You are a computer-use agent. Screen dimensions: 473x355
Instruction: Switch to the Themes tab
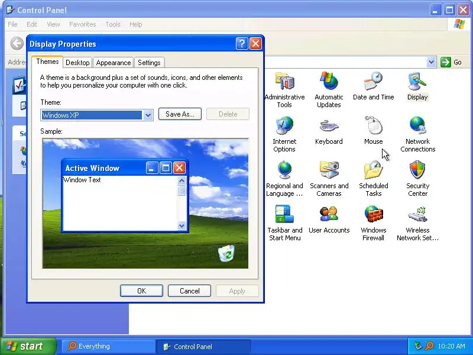(47, 62)
